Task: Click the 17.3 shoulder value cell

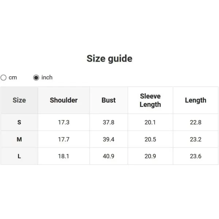Action: coord(64,122)
